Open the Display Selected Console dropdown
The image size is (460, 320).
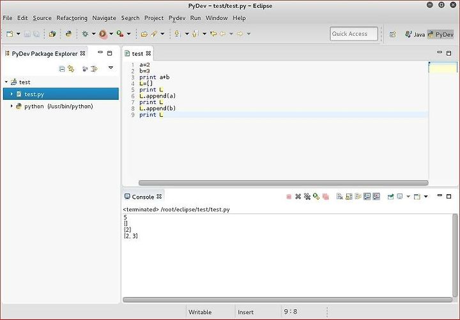coord(408,197)
